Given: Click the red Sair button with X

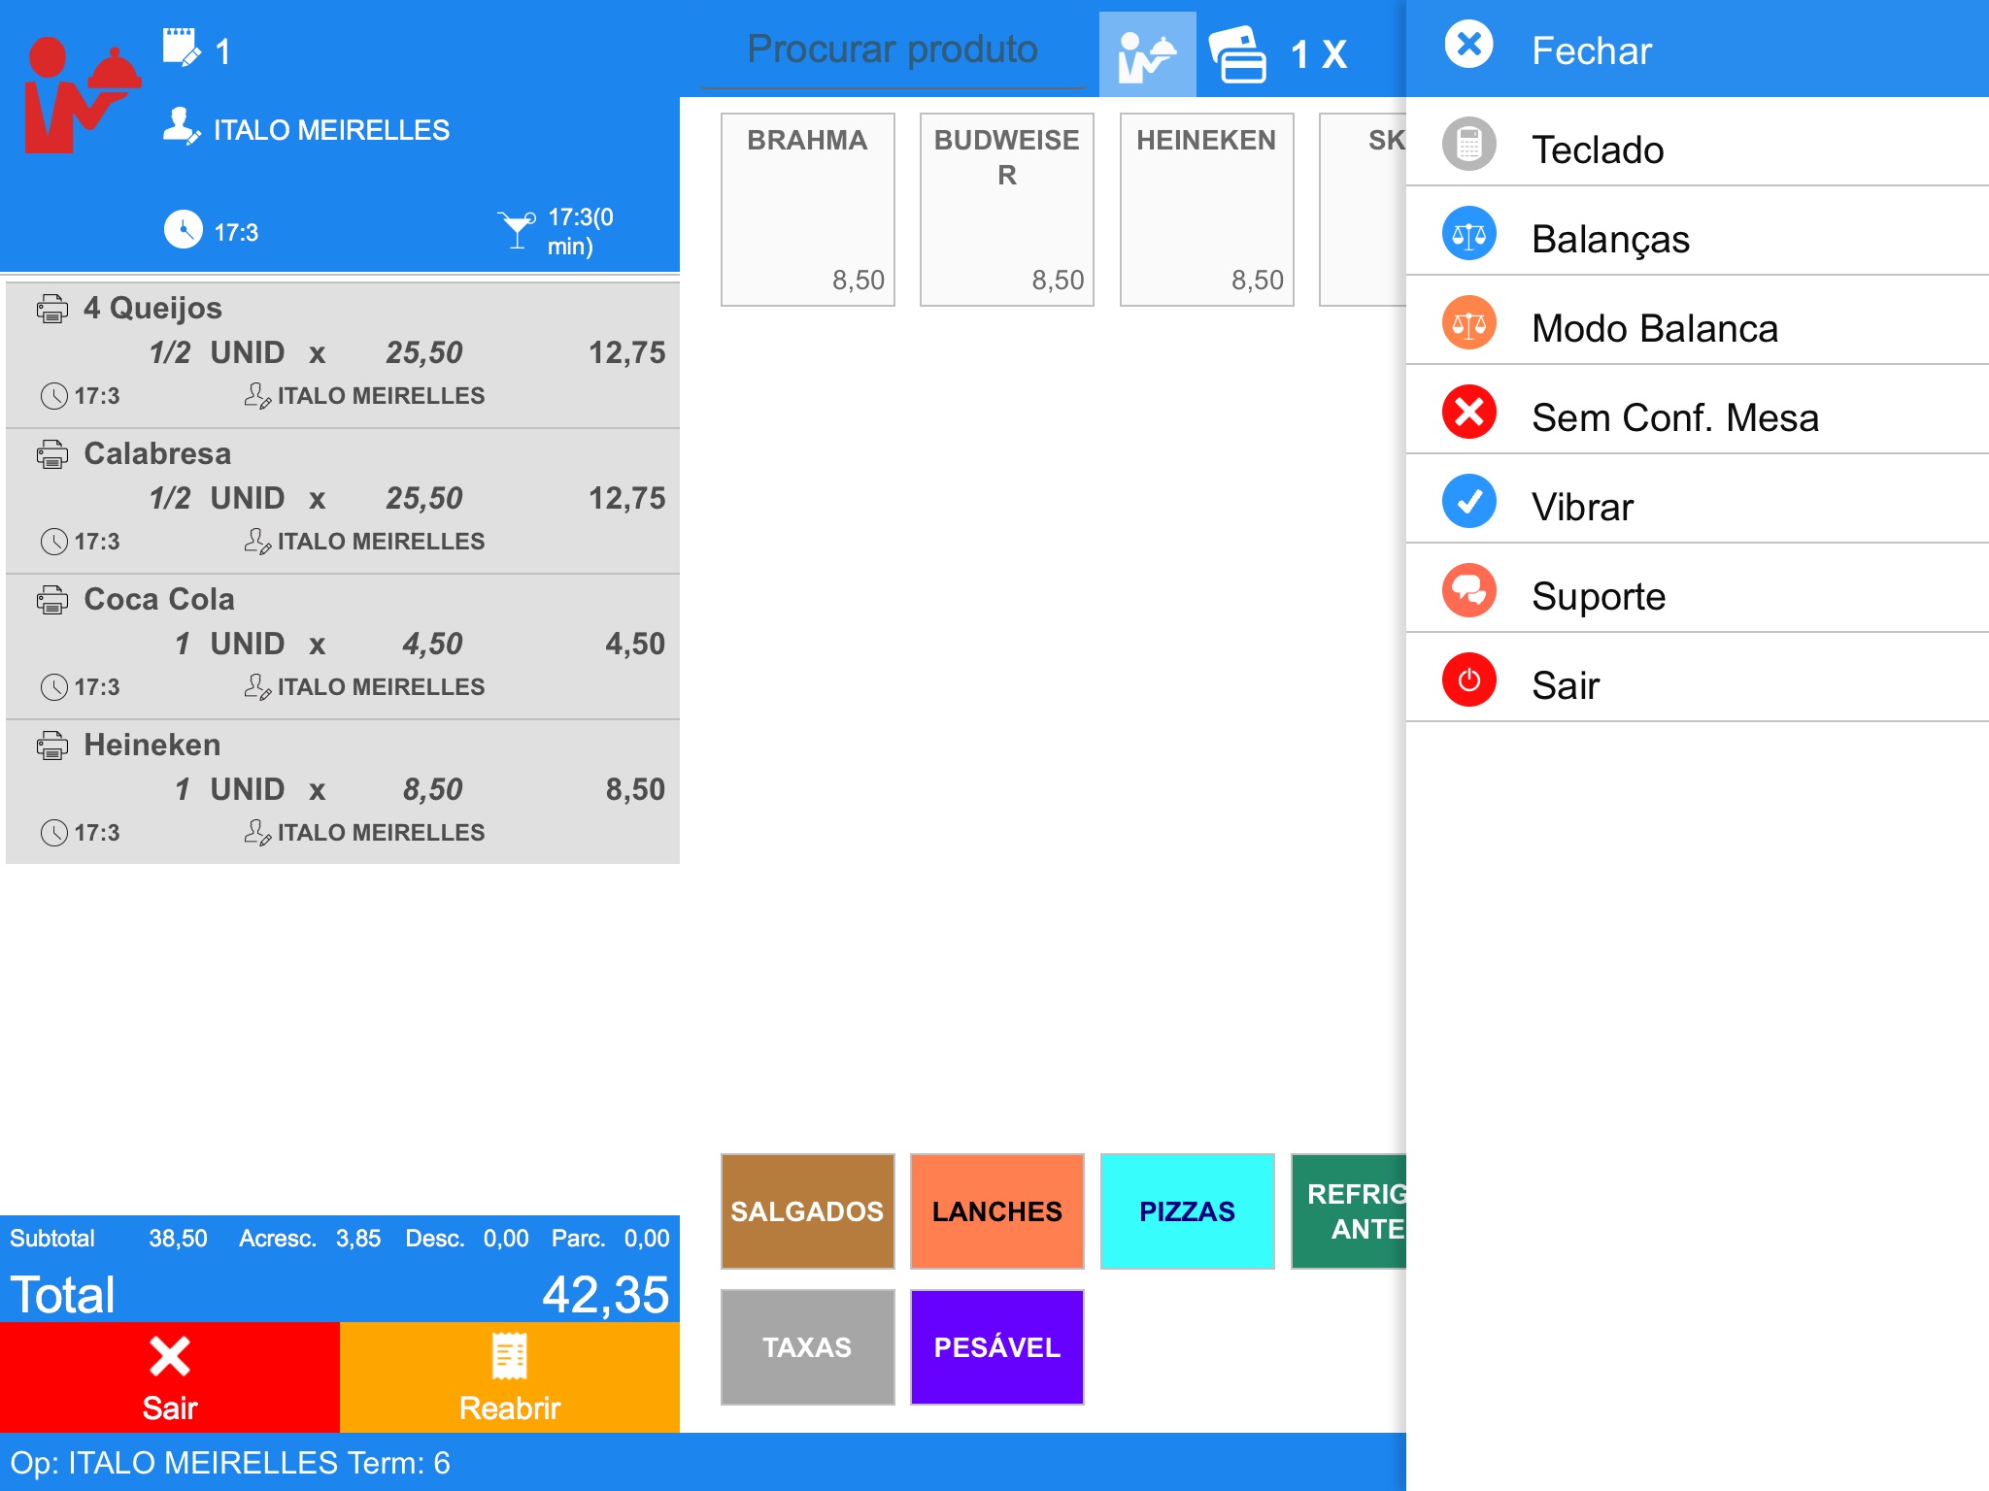Looking at the screenshot, I should pyautogui.click(x=170, y=1377).
